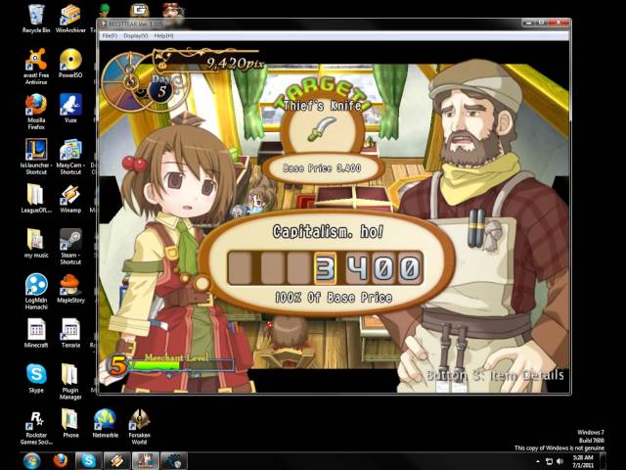Open the Help(H) menu
The height and width of the screenshot is (470, 626).
[x=163, y=35]
